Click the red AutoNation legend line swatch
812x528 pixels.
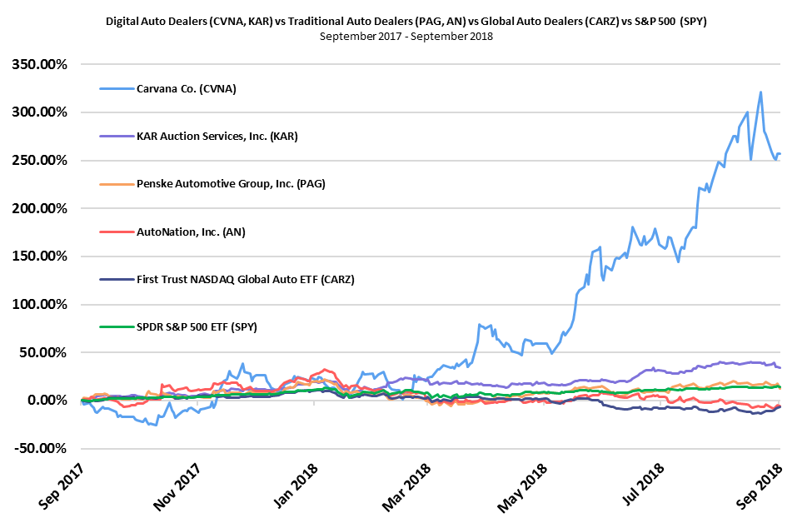pos(117,232)
